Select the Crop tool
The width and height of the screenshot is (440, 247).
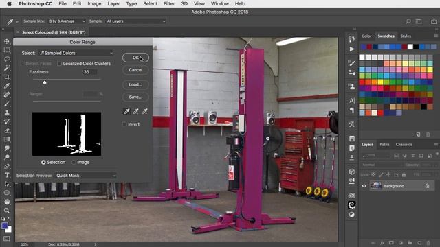coord(7,77)
